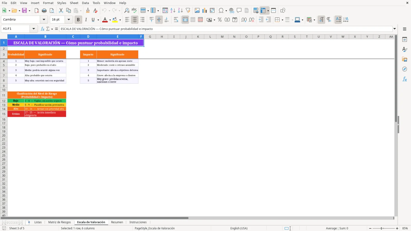Open the borders dropdown arrow

pyautogui.click(x=282, y=20)
